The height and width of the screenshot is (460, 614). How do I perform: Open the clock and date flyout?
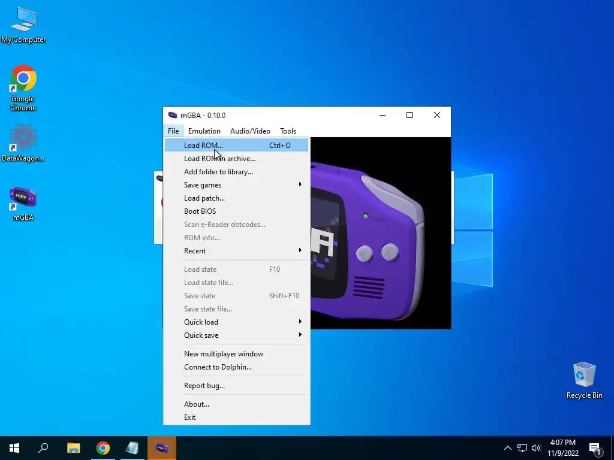point(562,448)
